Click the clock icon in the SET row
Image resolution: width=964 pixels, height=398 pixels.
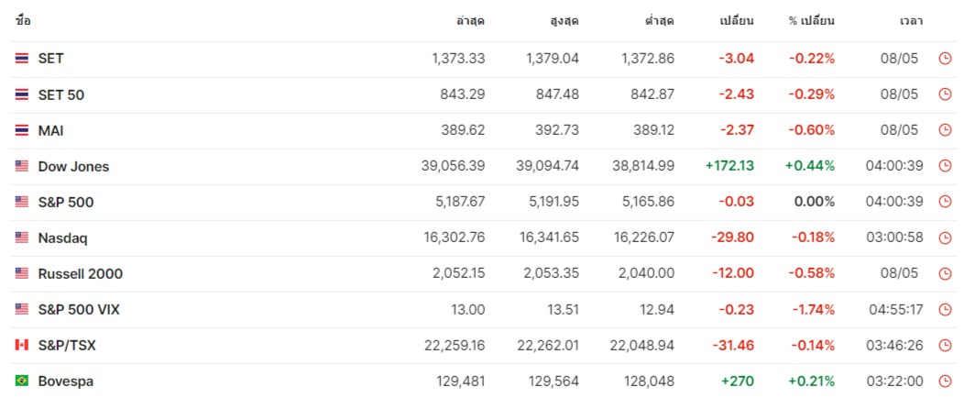(x=945, y=59)
